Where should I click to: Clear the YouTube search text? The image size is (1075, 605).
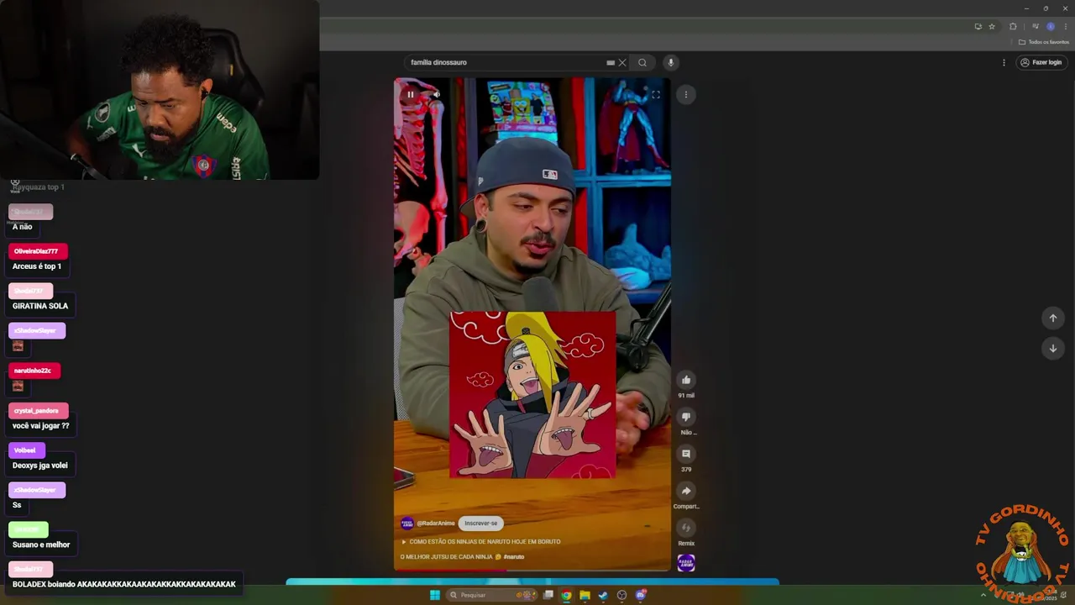click(622, 62)
